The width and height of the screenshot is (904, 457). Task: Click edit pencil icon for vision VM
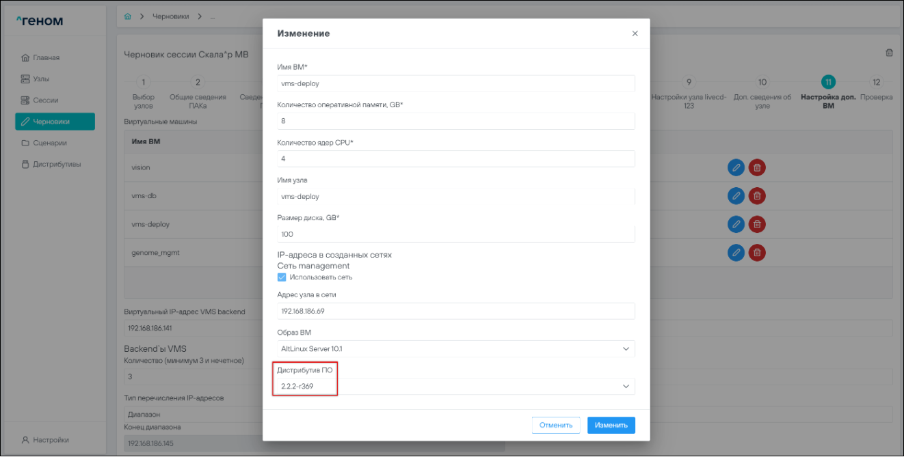736,167
